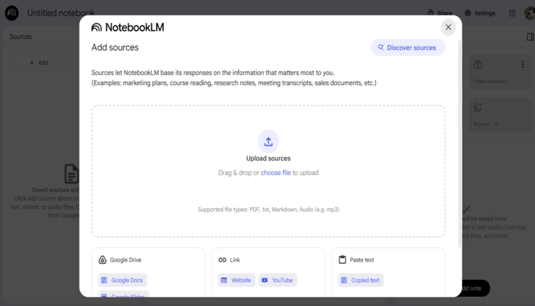The height and width of the screenshot is (306, 535).
Task: Click the Add sources heading
Action: click(x=115, y=47)
